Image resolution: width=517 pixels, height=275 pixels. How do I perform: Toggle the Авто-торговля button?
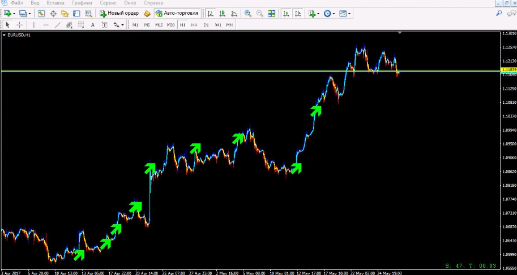click(x=177, y=13)
